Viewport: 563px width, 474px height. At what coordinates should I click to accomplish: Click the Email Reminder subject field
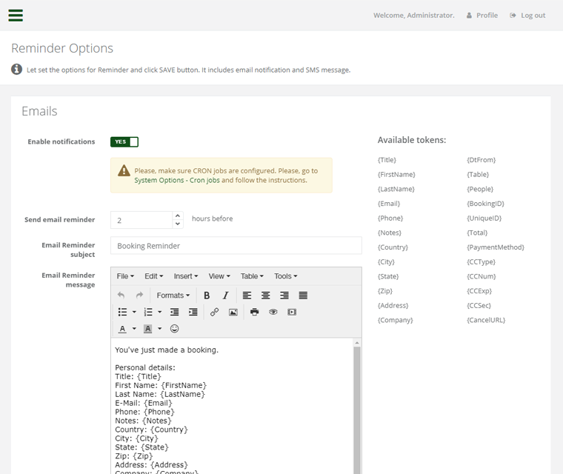coord(236,246)
